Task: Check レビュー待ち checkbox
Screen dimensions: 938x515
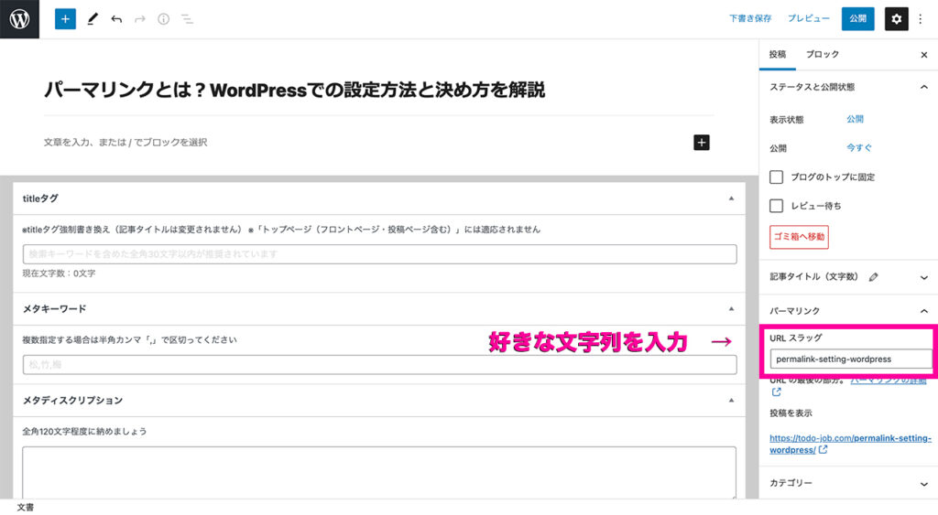Action: [x=776, y=206]
